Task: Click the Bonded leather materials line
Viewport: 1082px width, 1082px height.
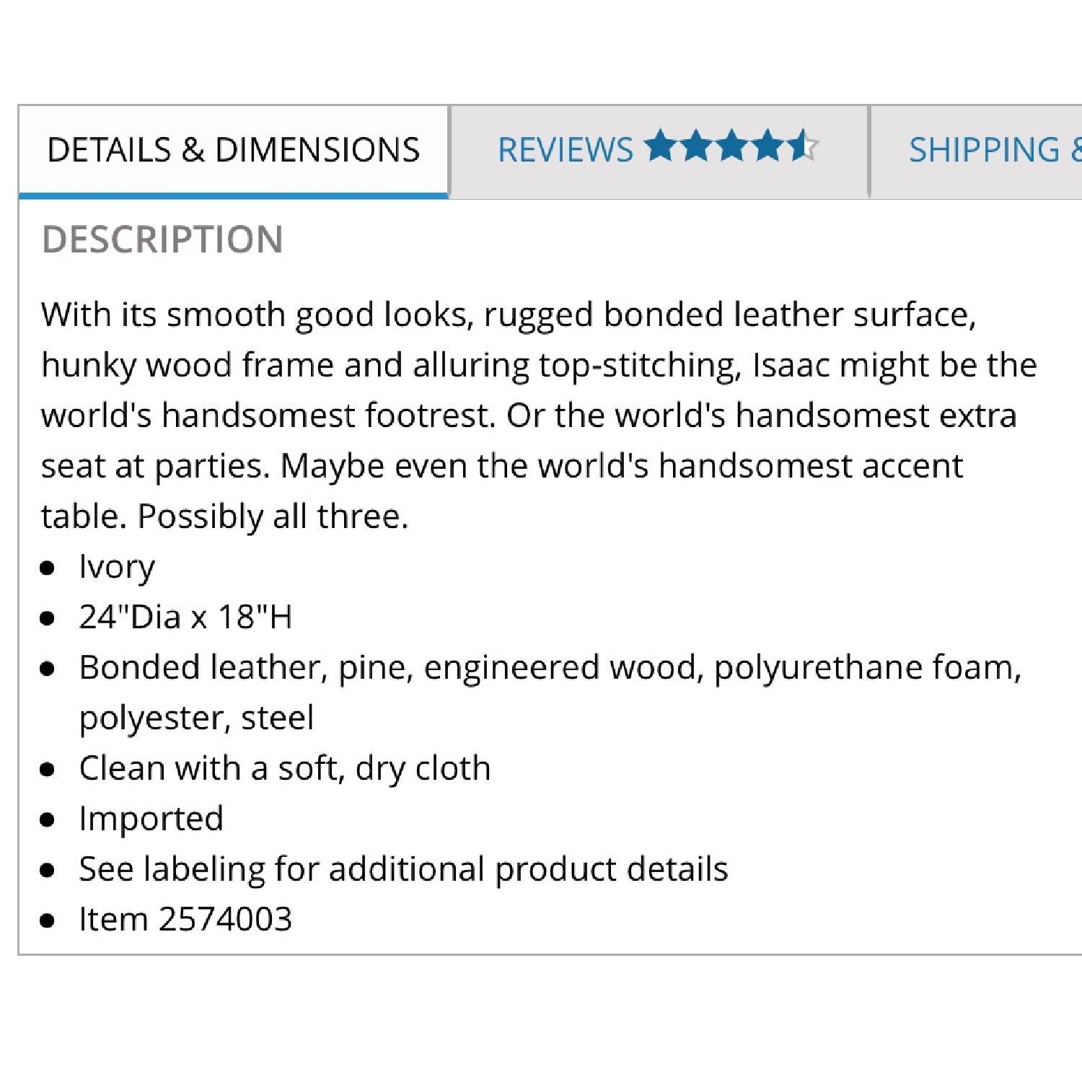Action: tap(550, 667)
